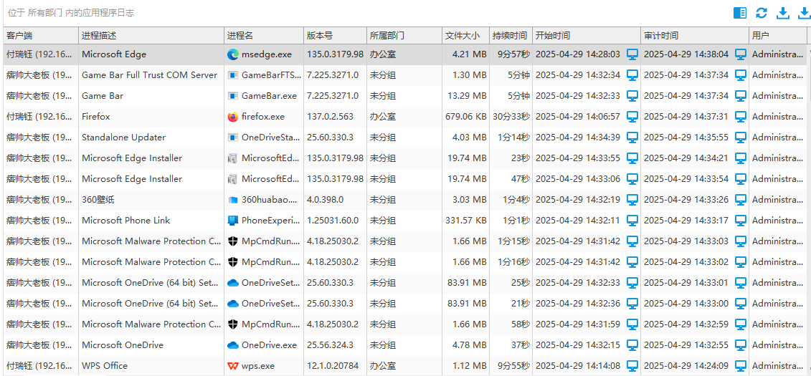Click monitor icon beside start time 14:32:36

click(632, 303)
